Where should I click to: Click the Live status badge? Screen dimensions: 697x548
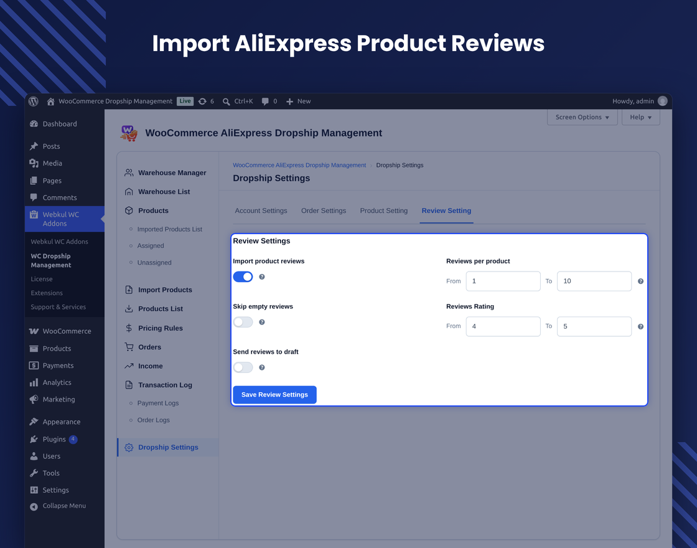point(185,102)
